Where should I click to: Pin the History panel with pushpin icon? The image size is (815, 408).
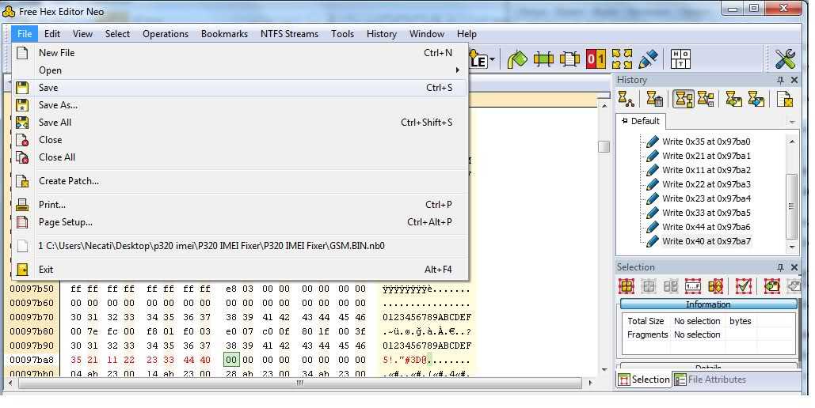pos(780,80)
